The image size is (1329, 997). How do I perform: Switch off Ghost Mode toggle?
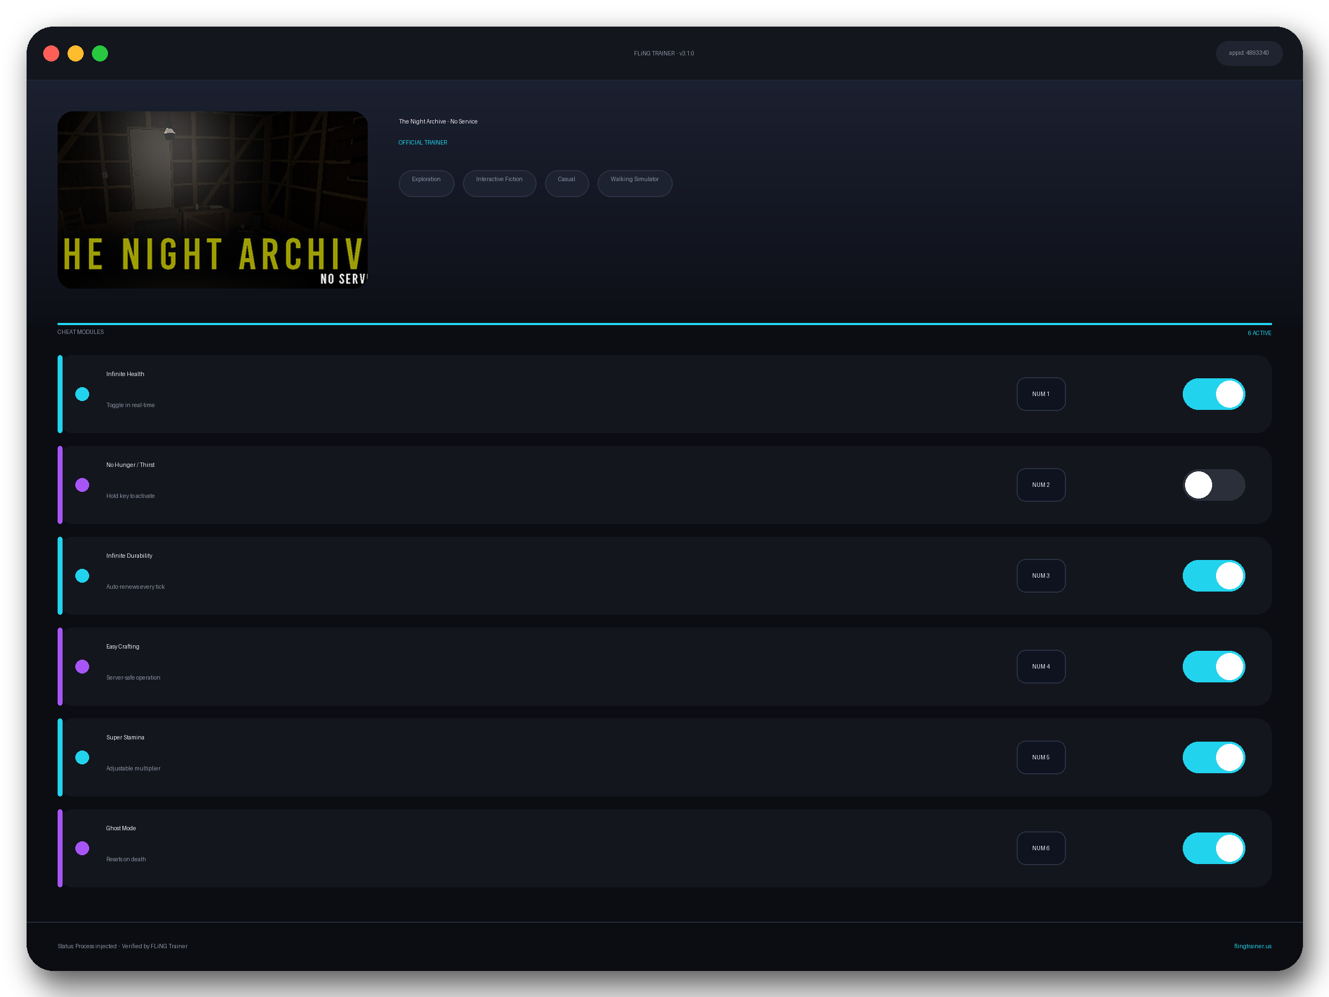(1214, 848)
